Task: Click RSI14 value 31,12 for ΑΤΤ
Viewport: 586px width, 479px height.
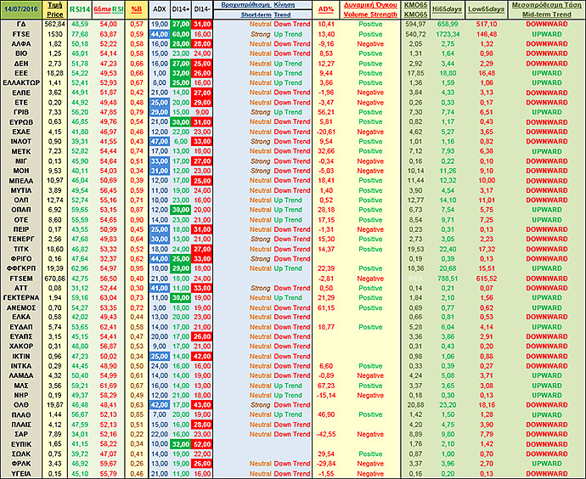Action: tap(80, 288)
